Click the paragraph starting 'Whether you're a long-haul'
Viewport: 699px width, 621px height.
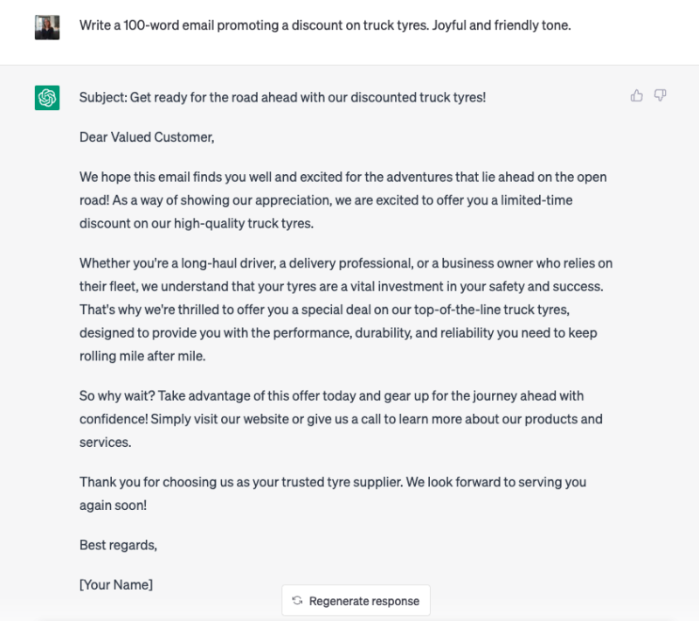pyautogui.click(x=346, y=310)
